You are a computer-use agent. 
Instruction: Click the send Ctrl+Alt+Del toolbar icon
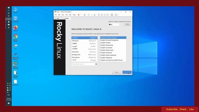point(84,15)
